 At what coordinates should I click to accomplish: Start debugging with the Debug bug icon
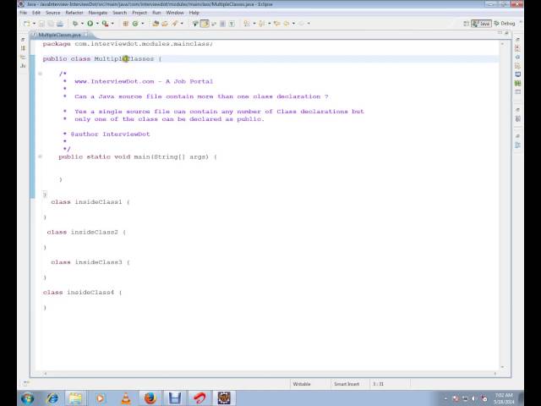(x=75, y=24)
